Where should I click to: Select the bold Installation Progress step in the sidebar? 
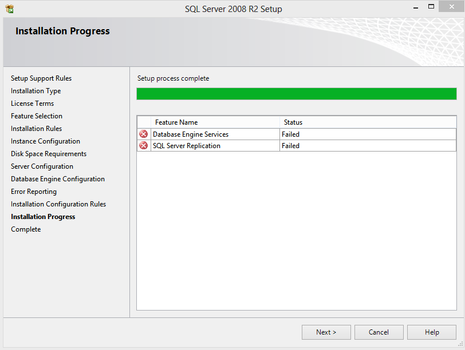[43, 217]
